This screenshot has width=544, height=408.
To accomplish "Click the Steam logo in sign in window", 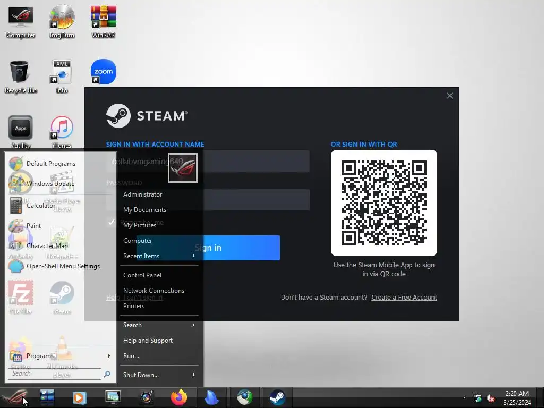I will [147, 116].
